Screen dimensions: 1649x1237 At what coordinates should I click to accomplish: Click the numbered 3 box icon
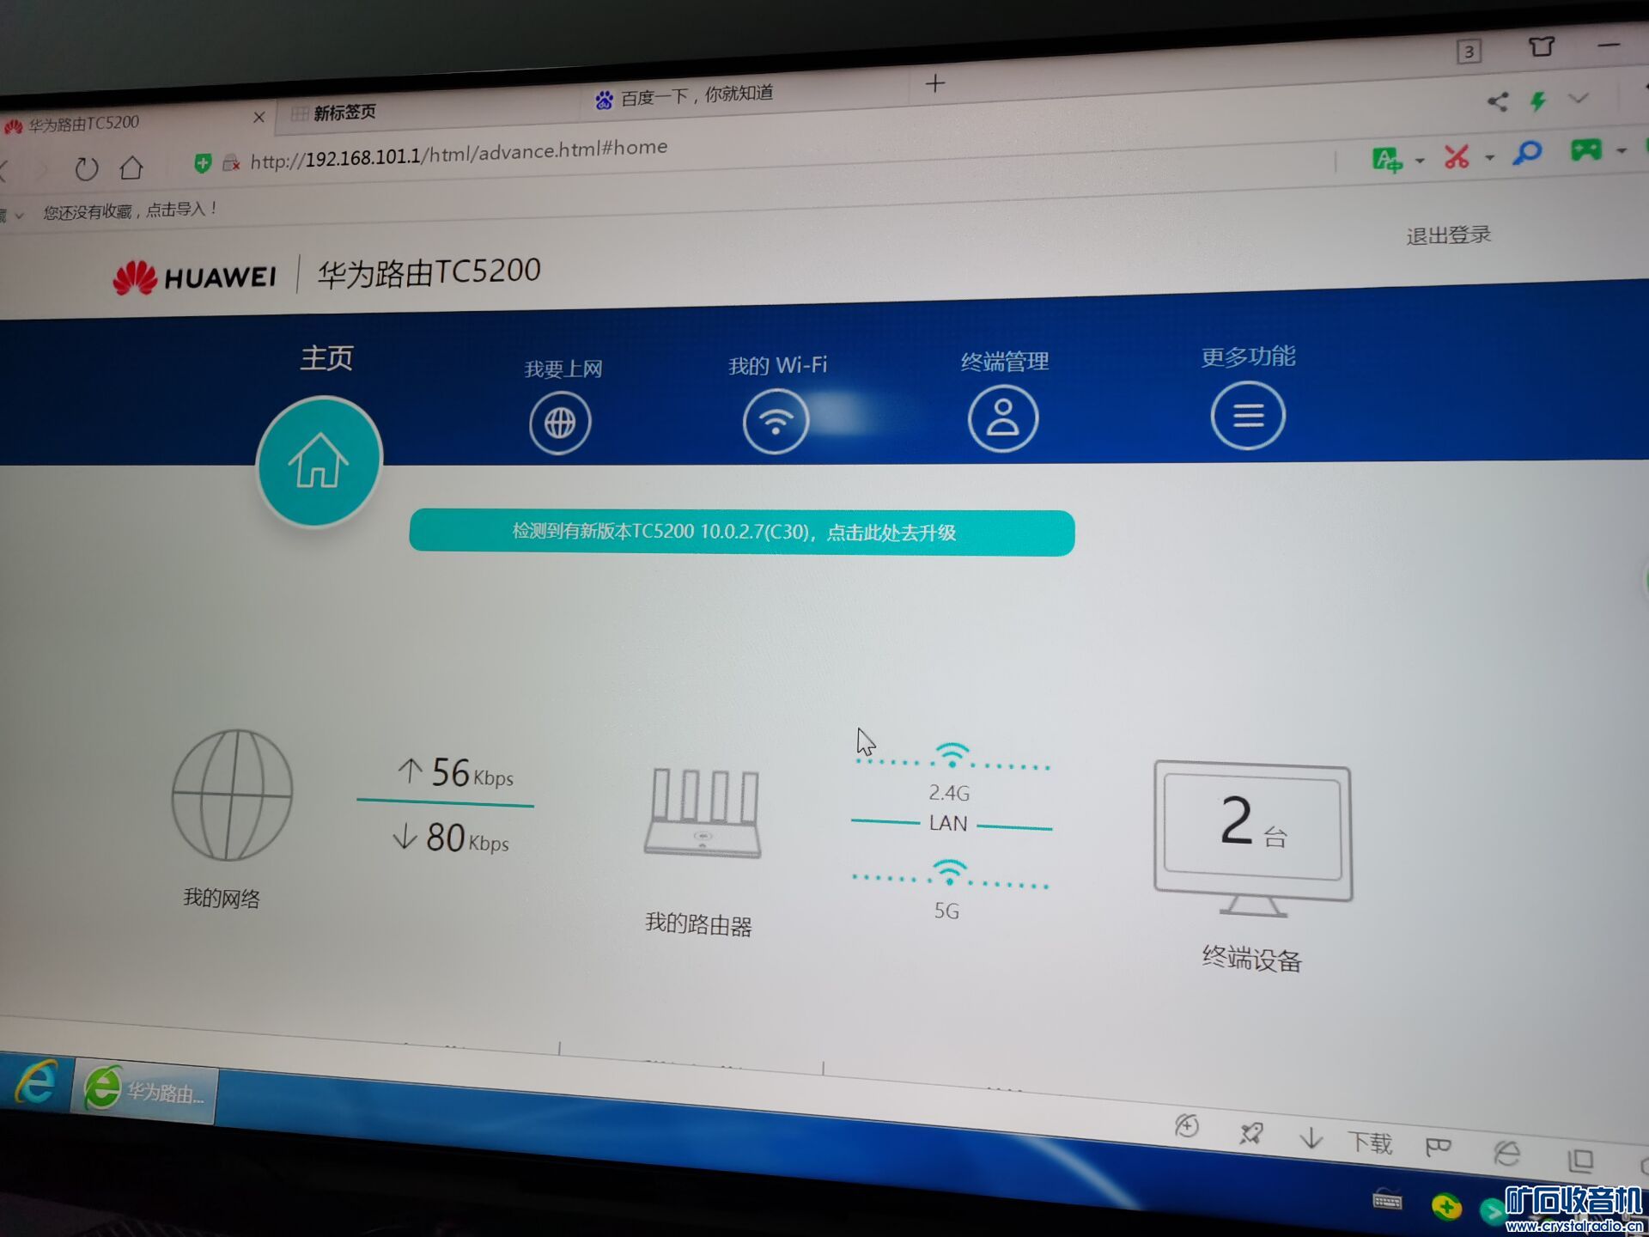tap(1469, 52)
